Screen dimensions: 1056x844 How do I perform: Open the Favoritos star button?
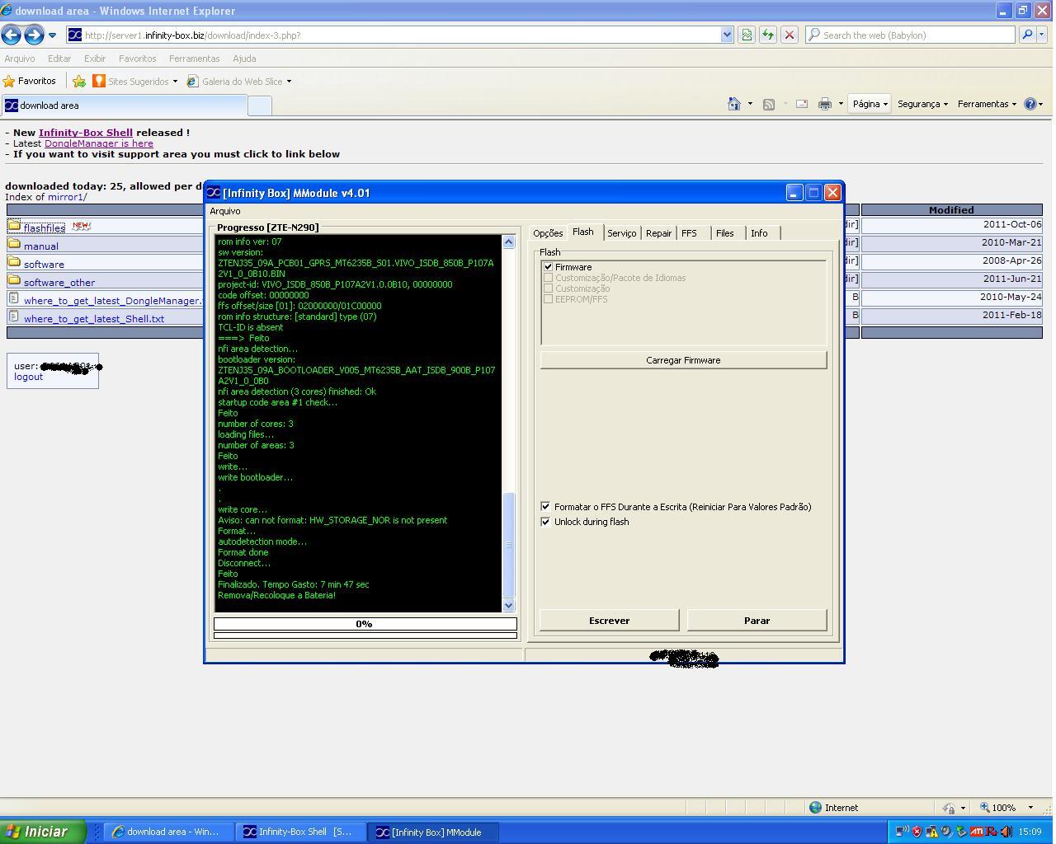30,81
